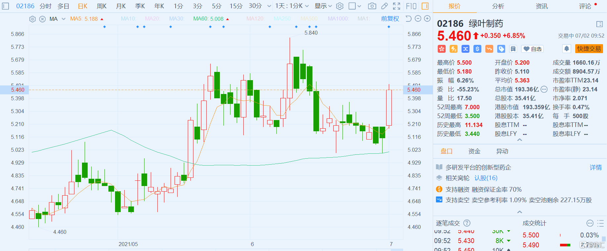The height and width of the screenshot is (251, 607).
Task: Click stock code 02186 in toolbar
Action: pos(25,6)
